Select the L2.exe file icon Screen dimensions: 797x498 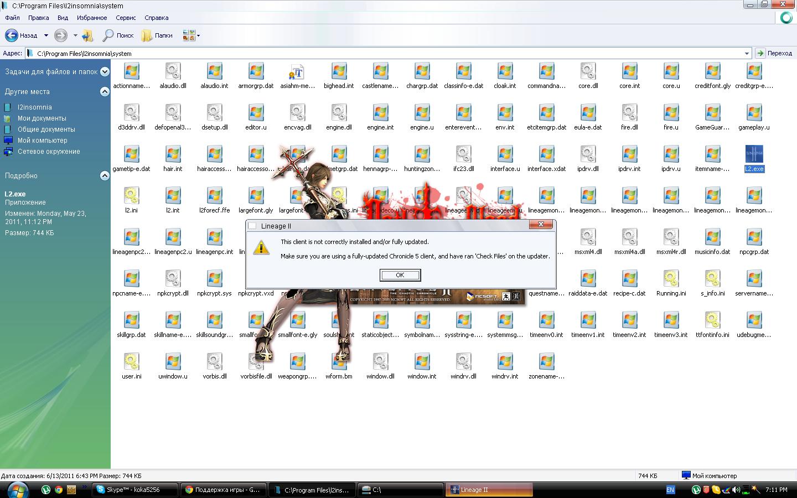(x=754, y=154)
